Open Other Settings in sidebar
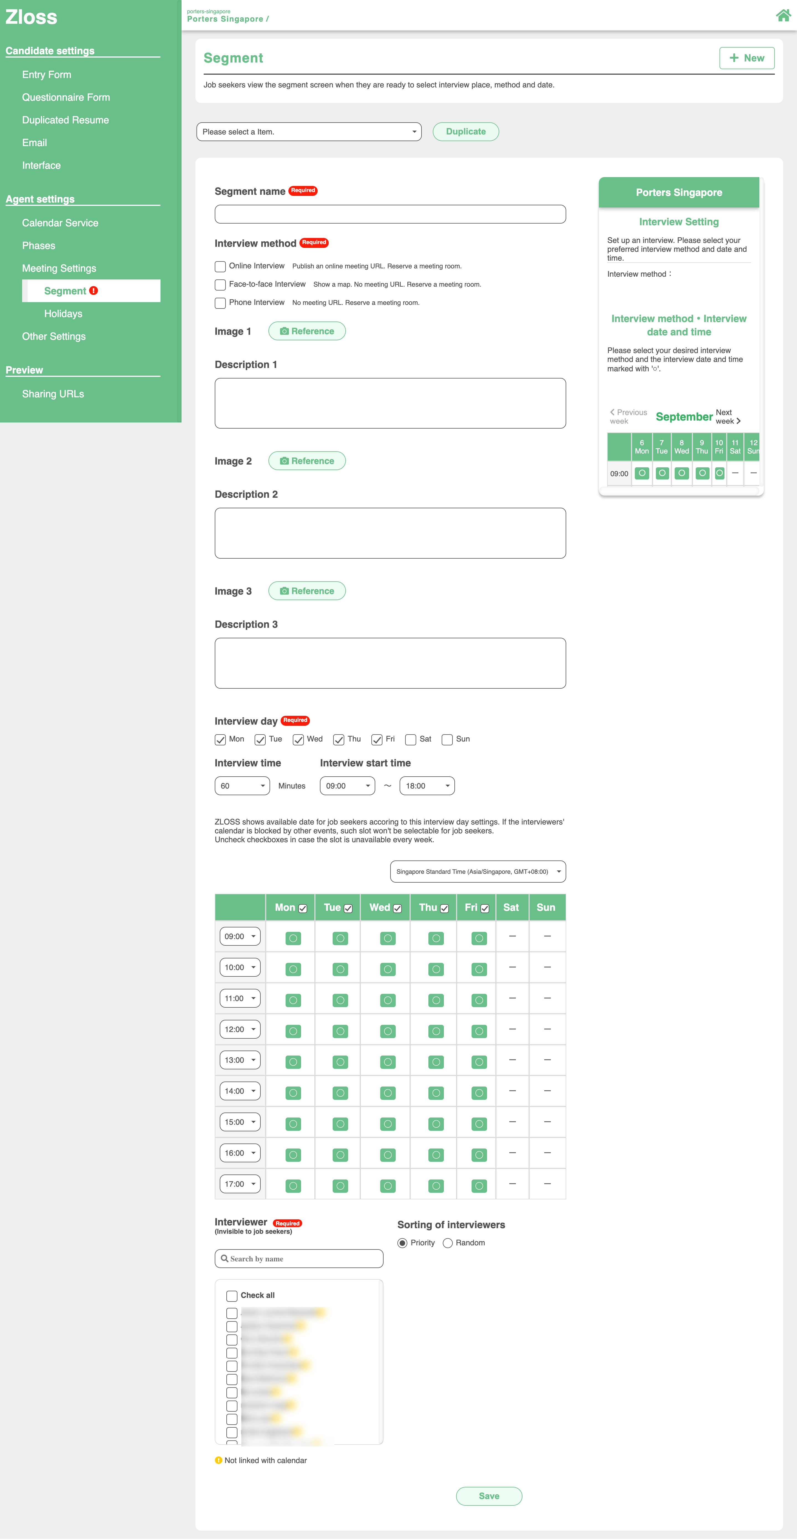Viewport: 797px width, 1540px height. click(x=54, y=336)
